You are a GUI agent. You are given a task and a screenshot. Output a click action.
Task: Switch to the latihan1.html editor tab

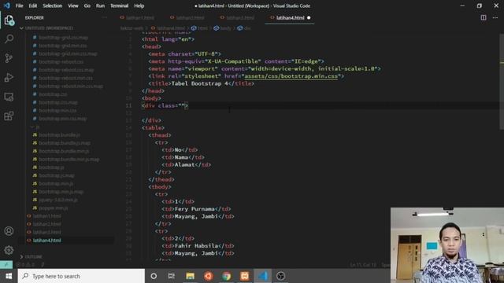tap(140, 17)
